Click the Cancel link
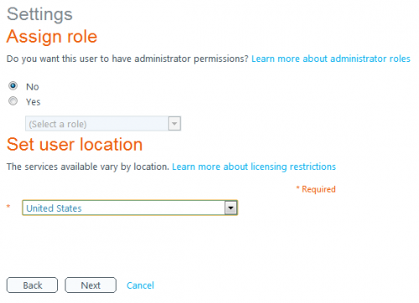Screen dimensions: 419x303 (x=140, y=285)
